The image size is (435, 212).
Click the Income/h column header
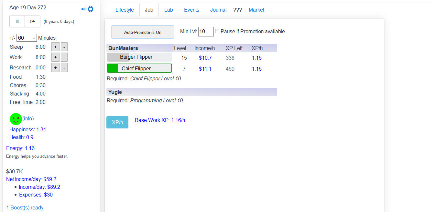tap(205, 48)
